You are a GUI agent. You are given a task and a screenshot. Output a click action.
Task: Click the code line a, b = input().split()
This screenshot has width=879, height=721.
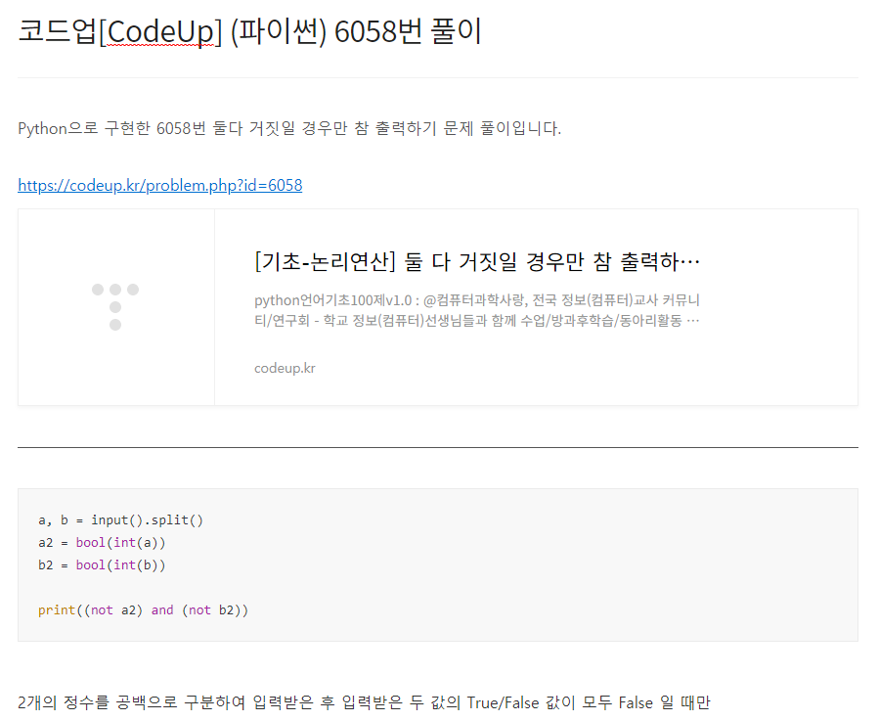(120, 520)
